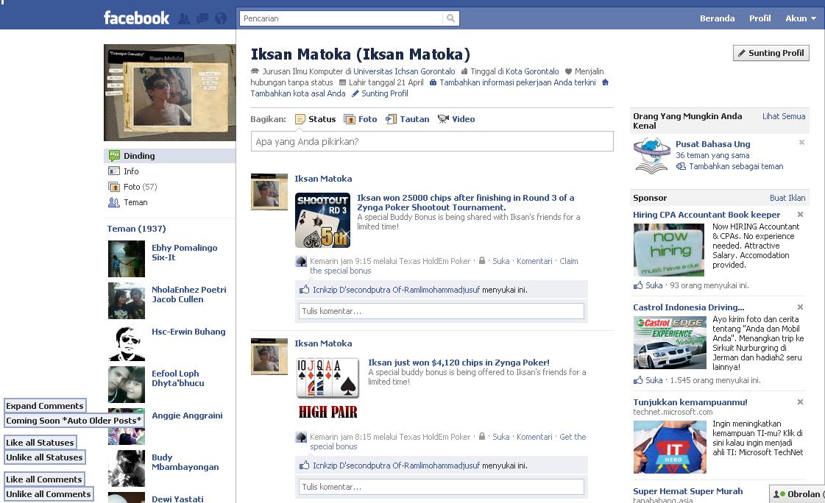This screenshot has width=825, height=503.
Task: Open the notifications globe icon
Action: tap(221, 18)
